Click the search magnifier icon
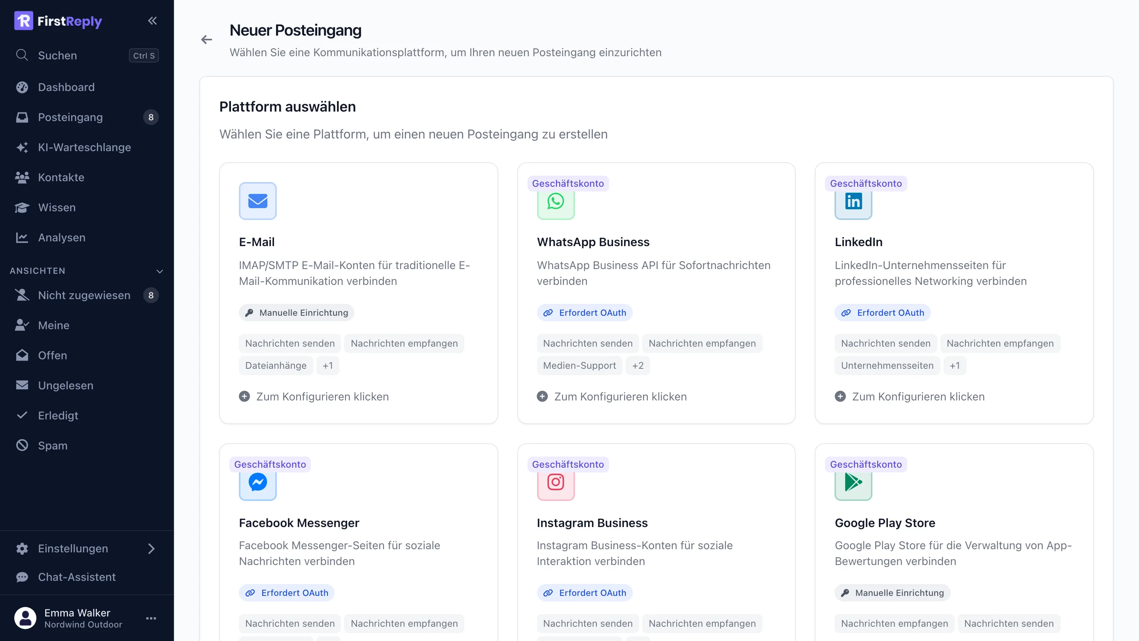This screenshot has height=641, width=1139. coord(22,55)
